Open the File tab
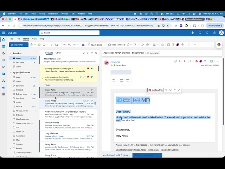This screenshot has width=225, height=169. [x=18, y=39]
